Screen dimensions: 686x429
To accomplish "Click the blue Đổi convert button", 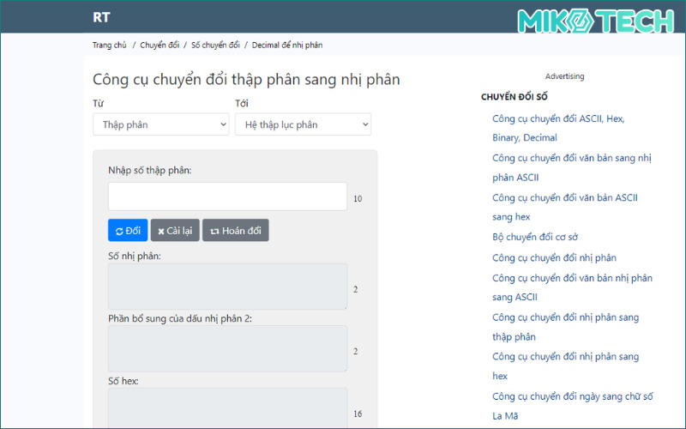I will (x=128, y=230).
